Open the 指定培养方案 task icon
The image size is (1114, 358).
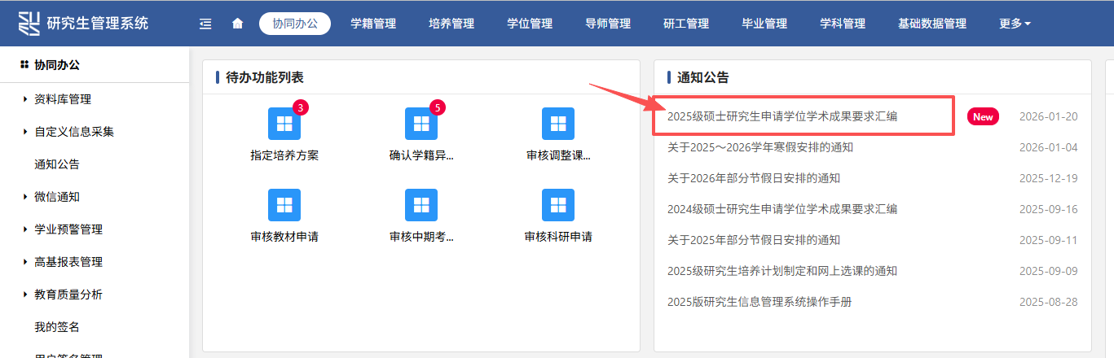[x=284, y=124]
